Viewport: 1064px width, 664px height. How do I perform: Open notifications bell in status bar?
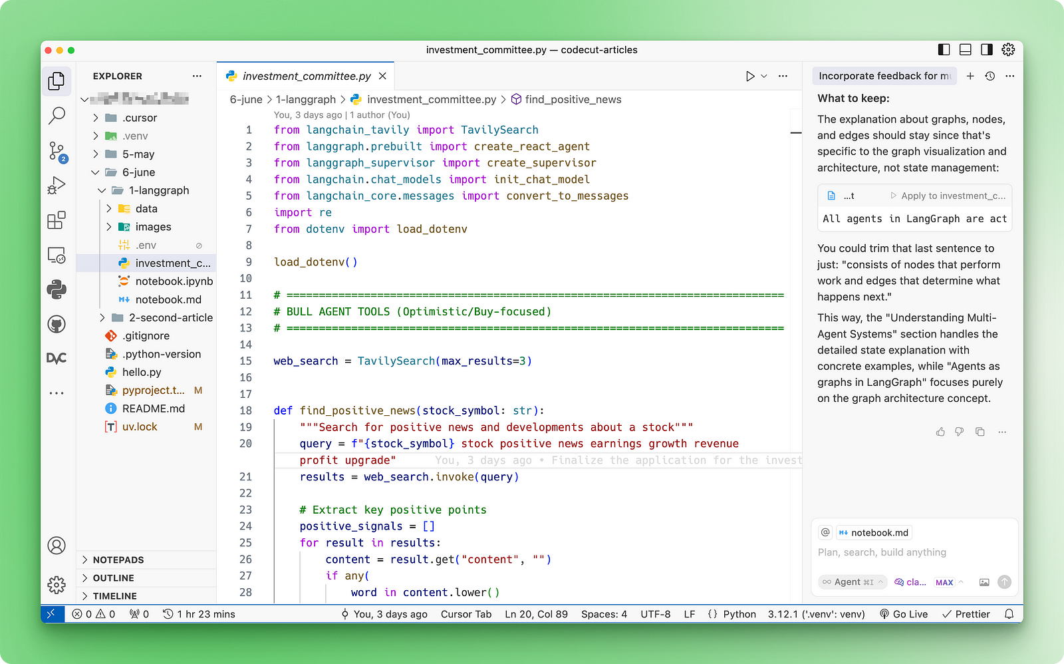[x=1009, y=614]
